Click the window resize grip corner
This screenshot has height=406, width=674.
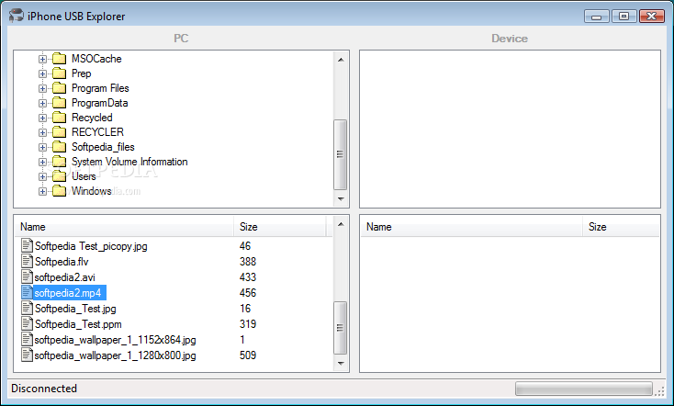click(x=660, y=390)
